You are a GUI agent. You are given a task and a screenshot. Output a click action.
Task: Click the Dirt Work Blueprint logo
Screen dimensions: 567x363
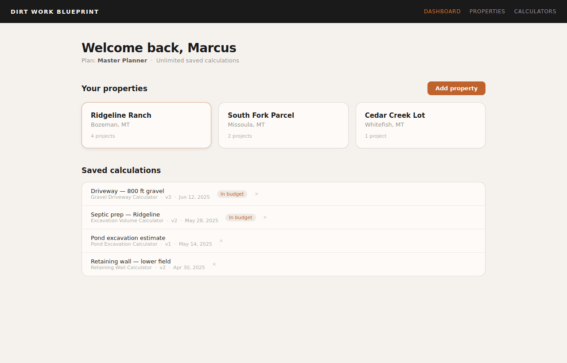tap(55, 12)
